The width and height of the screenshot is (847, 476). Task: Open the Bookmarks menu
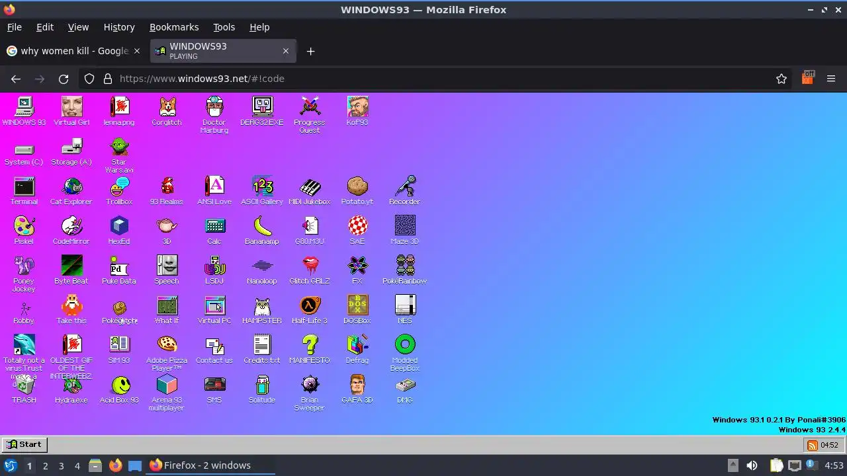click(174, 27)
